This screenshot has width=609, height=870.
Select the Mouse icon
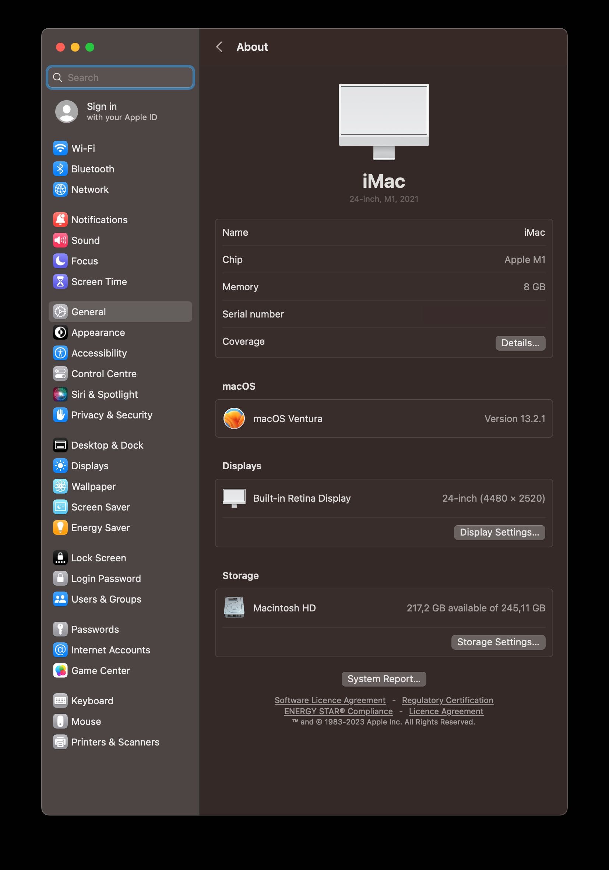[60, 722]
